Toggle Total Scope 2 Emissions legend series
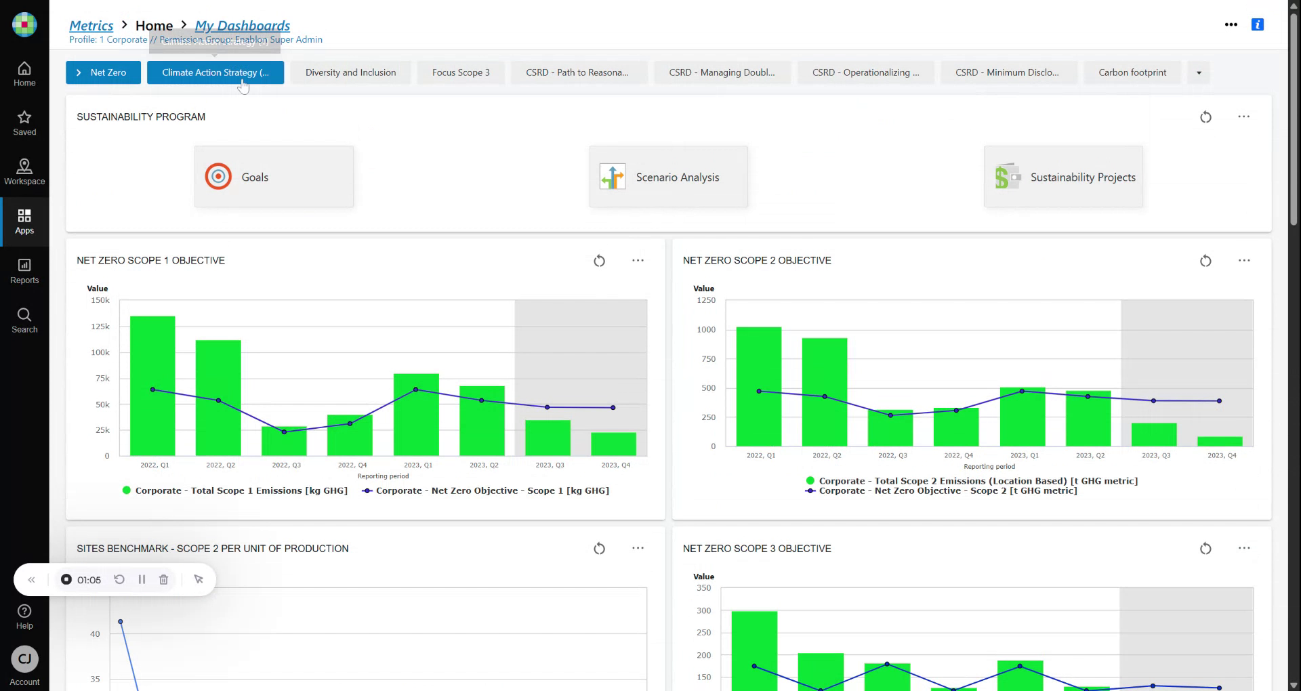 [x=972, y=481]
